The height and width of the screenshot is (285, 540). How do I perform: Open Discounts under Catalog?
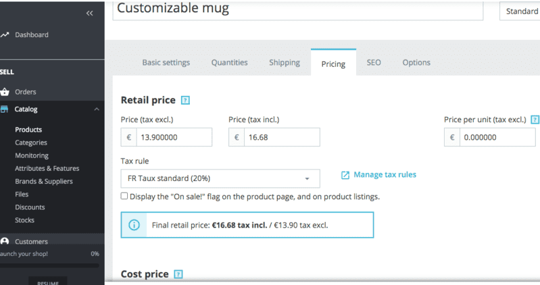(30, 207)
